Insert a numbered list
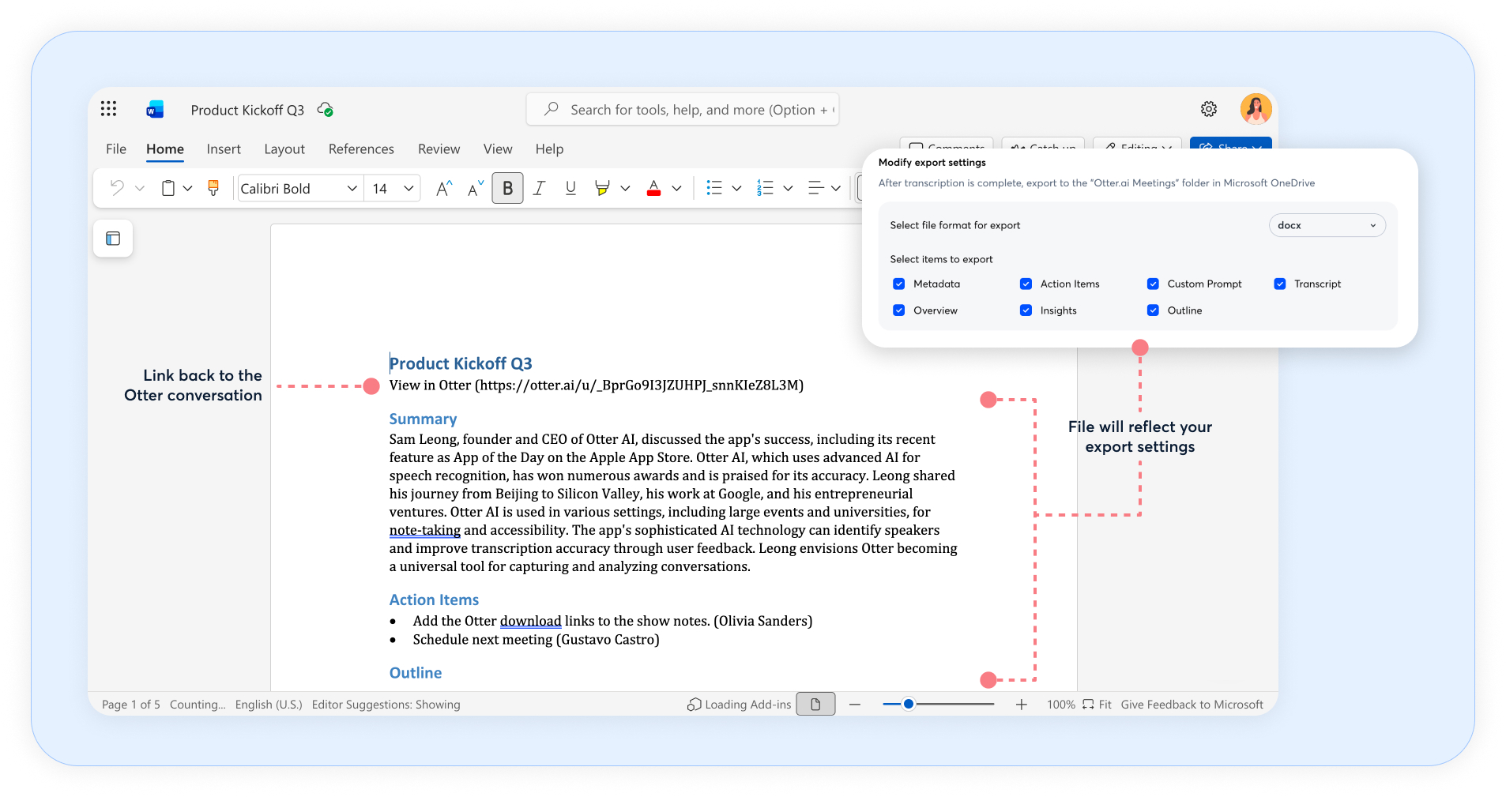Viewport: 1506px width, 797px height. point(765,188)
